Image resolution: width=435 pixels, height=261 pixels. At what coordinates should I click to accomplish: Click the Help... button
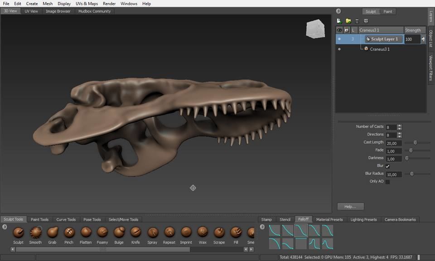click(x=350, y=207)
